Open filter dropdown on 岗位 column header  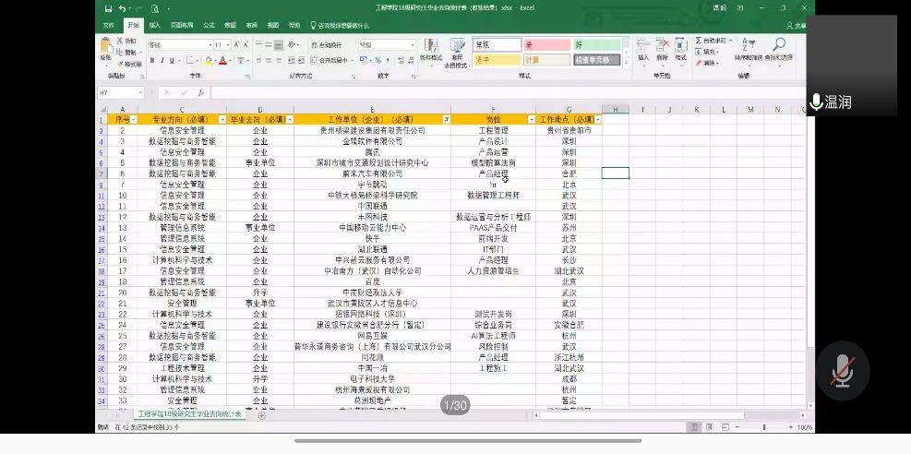pyautogui.click(x=531, y=120)
